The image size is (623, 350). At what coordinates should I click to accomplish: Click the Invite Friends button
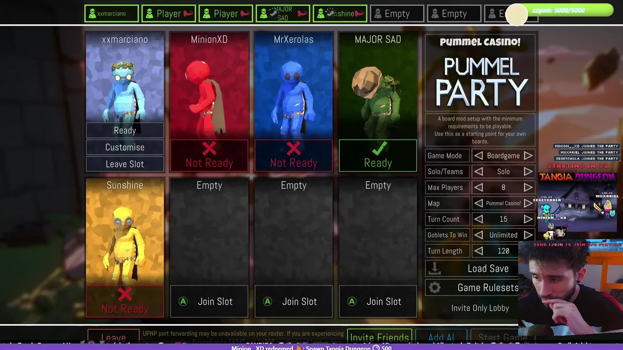379,336
